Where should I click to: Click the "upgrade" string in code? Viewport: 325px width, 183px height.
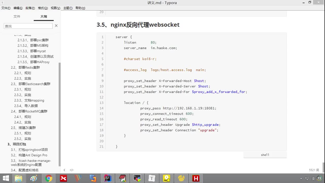[207, 130]
